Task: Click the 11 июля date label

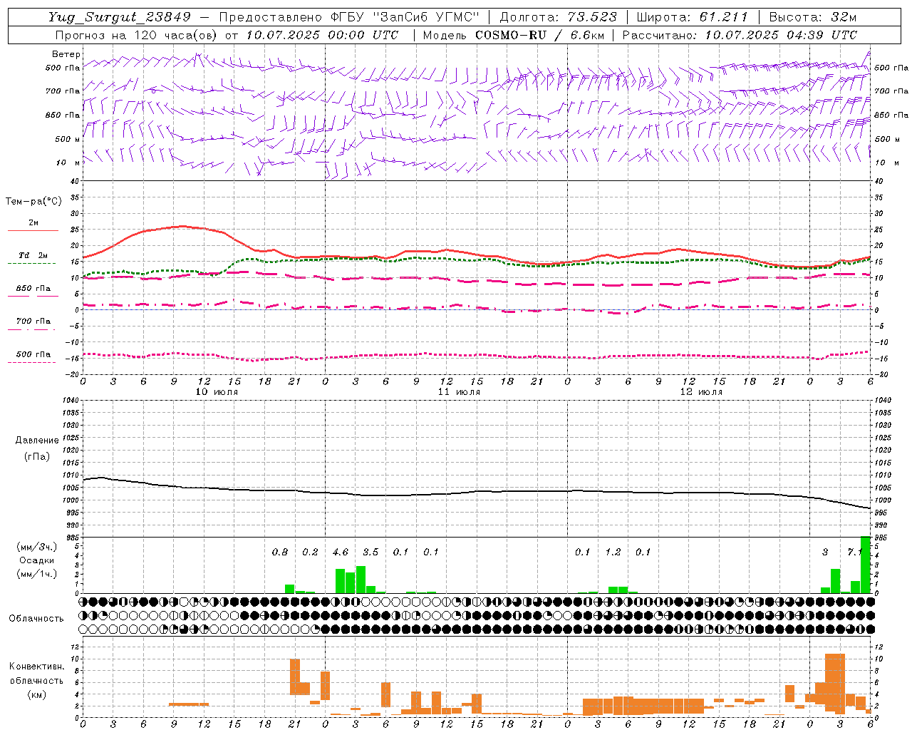Action: point(459,391)
